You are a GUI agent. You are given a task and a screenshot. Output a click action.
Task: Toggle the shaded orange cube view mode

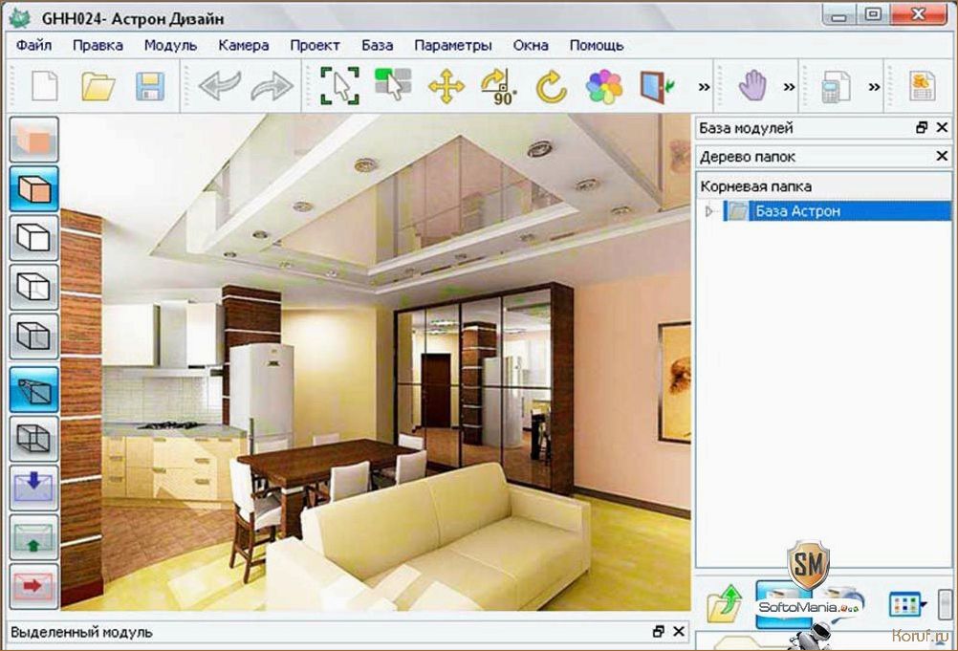pyautogui.click(x=34, y=189)
